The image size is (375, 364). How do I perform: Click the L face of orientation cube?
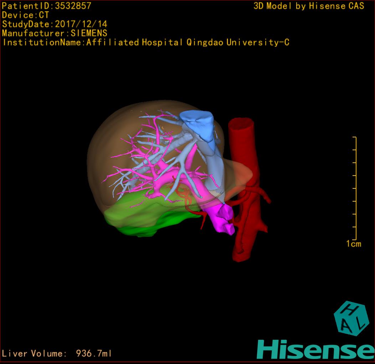pos(361,324)
